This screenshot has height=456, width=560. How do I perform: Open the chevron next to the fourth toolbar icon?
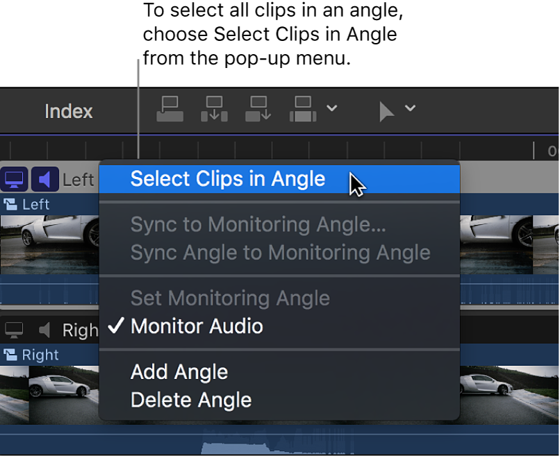332,108
